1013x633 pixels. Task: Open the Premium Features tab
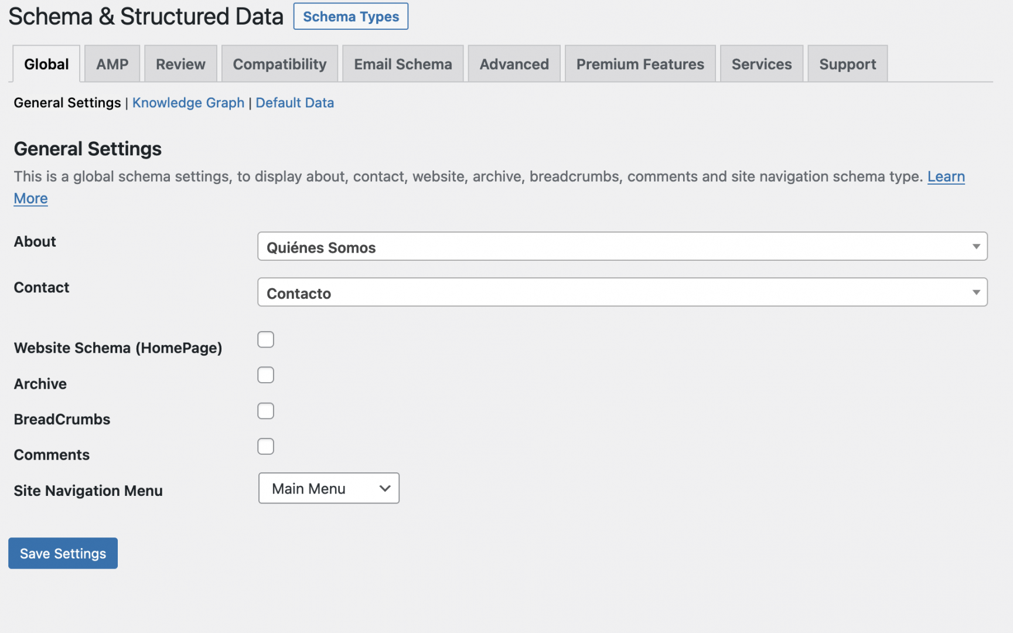point(640,64)
